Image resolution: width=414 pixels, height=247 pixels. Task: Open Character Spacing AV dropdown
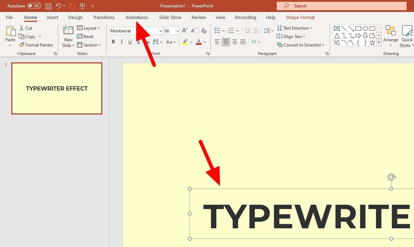click(157, 42)
